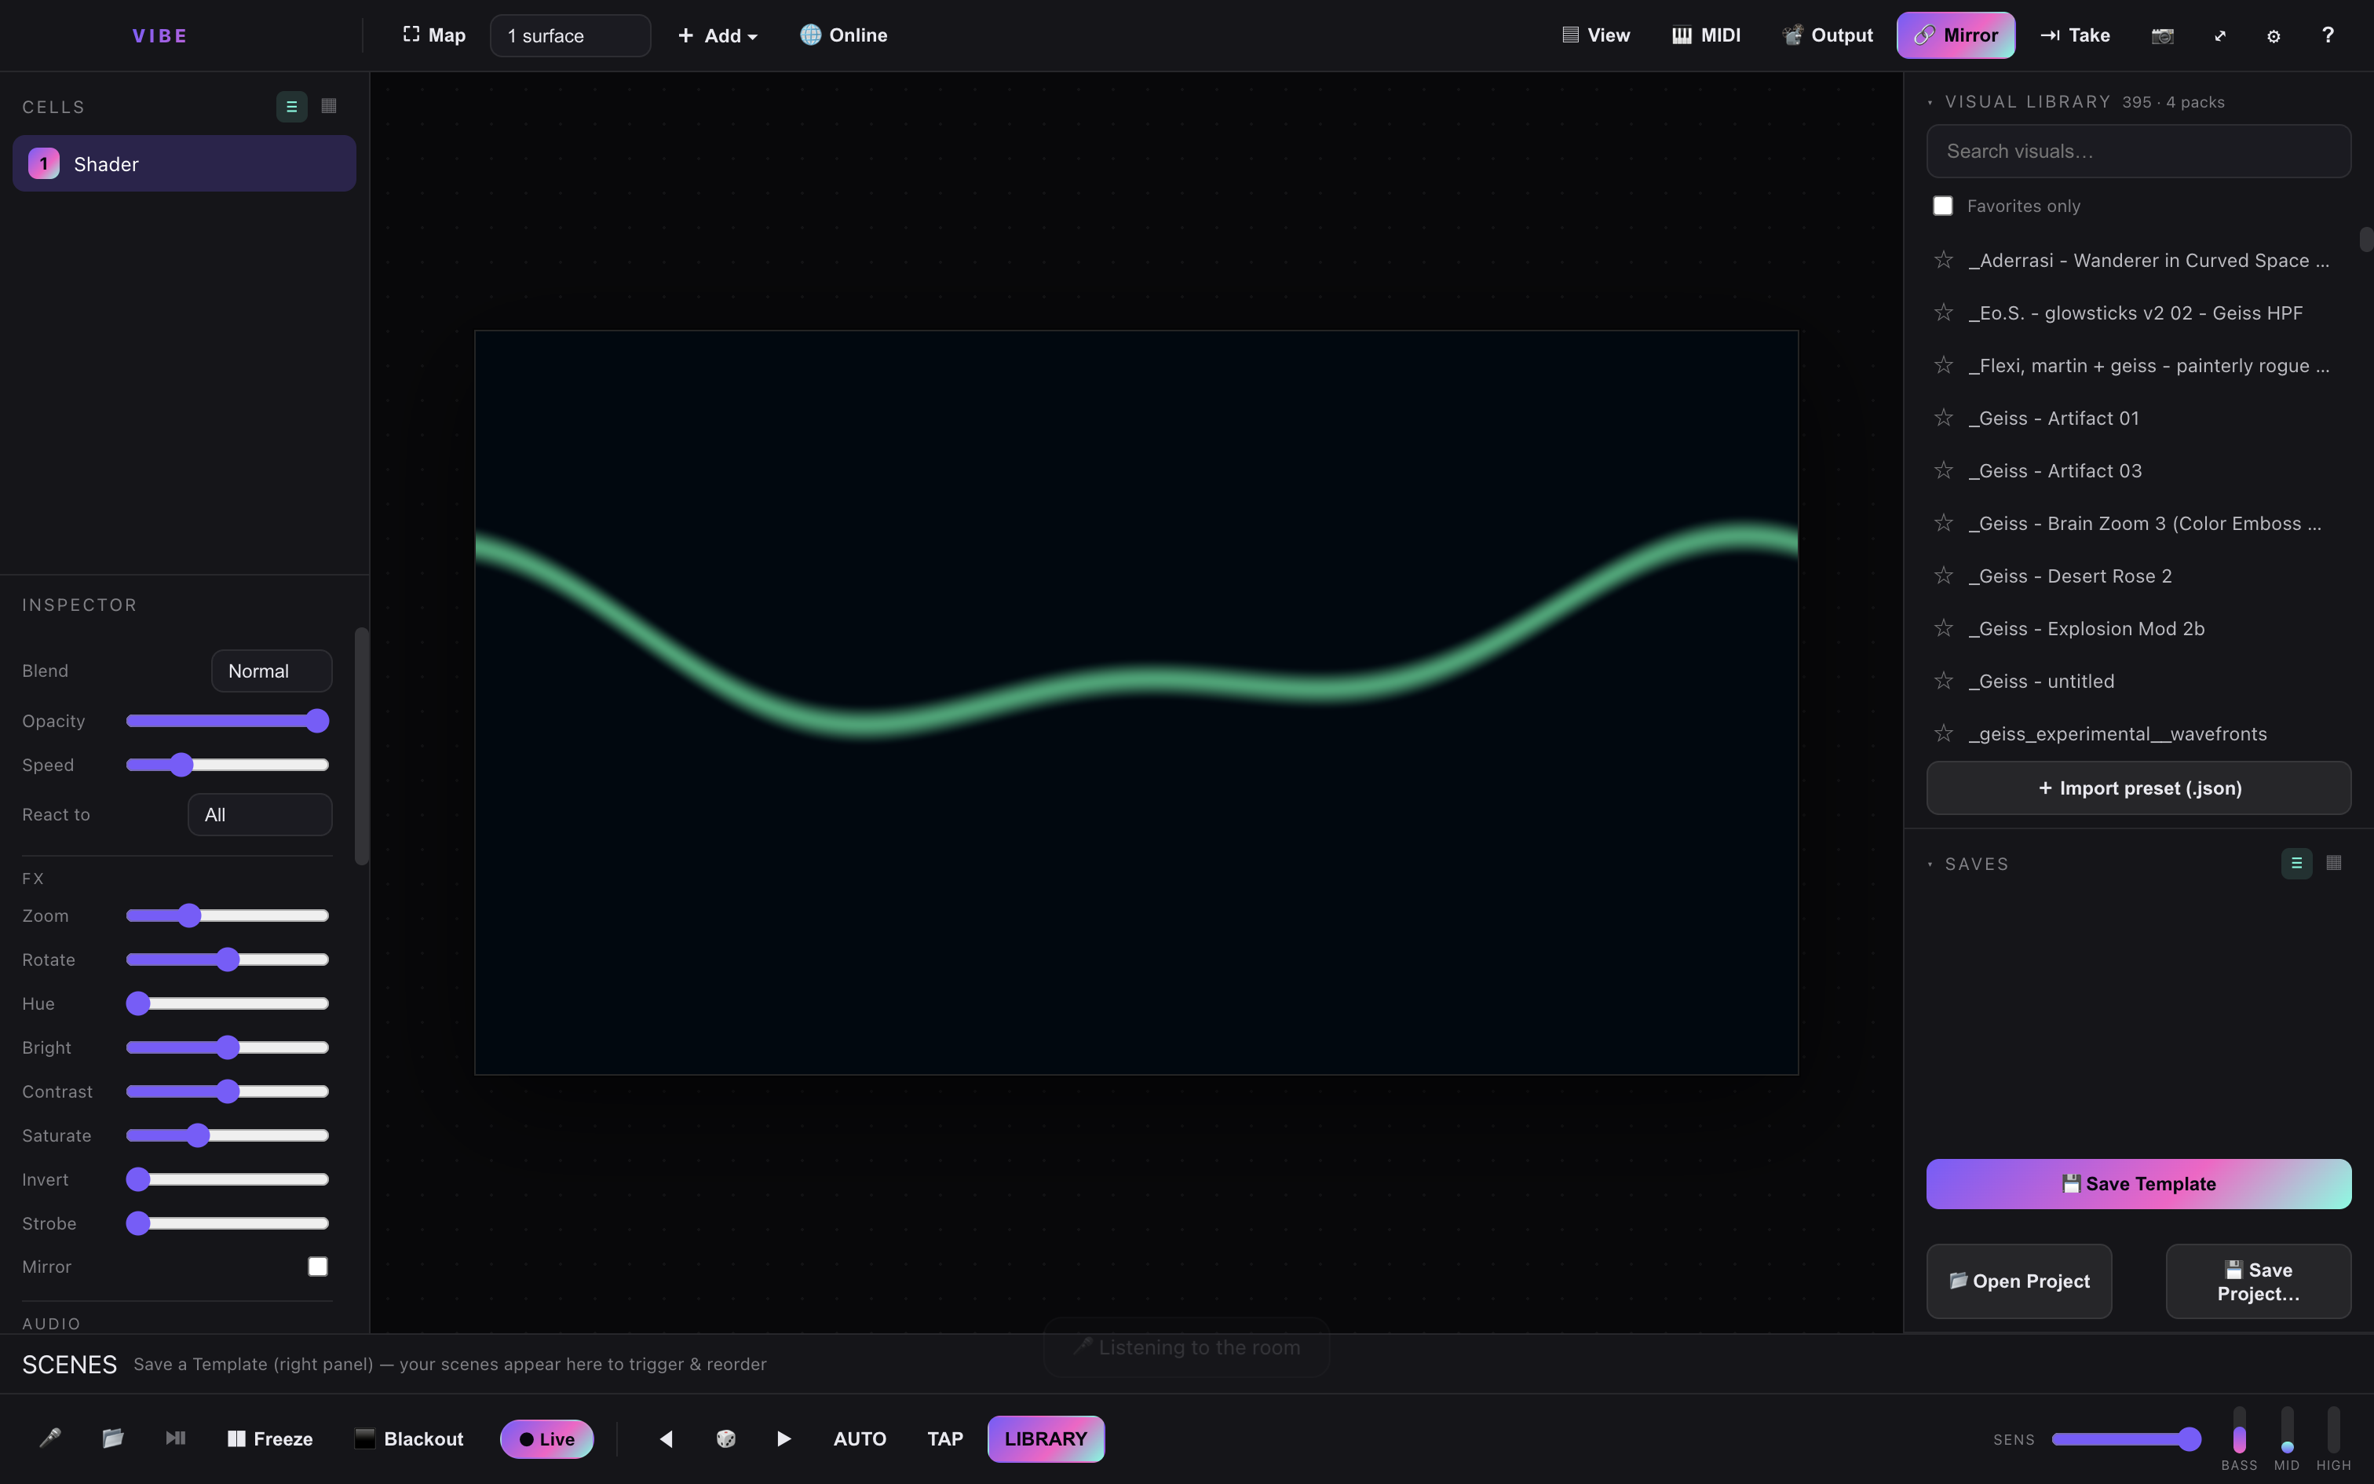Screen dimensions: 2374x1484
Task: Go to previous visual with left arrow
Action: pos(666,1438)
